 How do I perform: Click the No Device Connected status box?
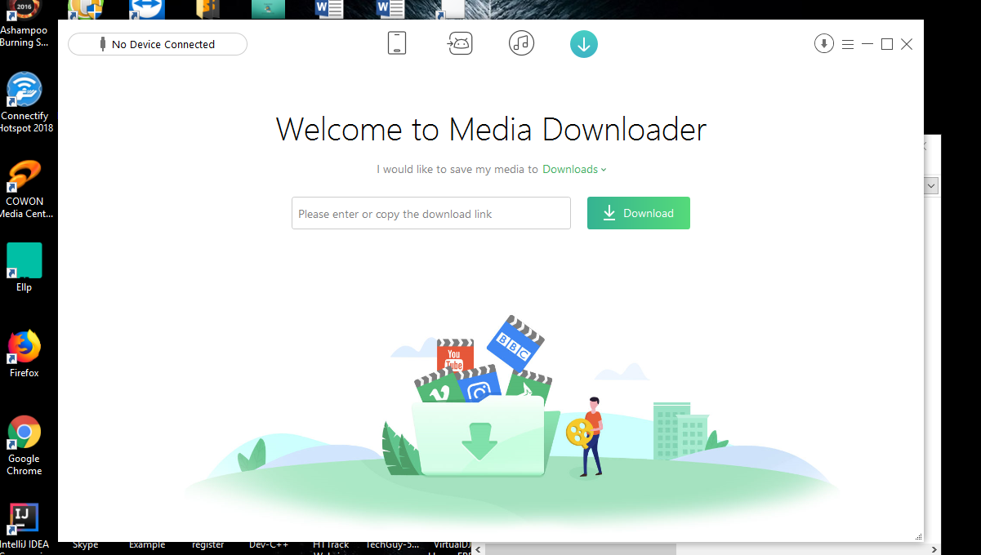pyautogui.click(x=158, y=44)
